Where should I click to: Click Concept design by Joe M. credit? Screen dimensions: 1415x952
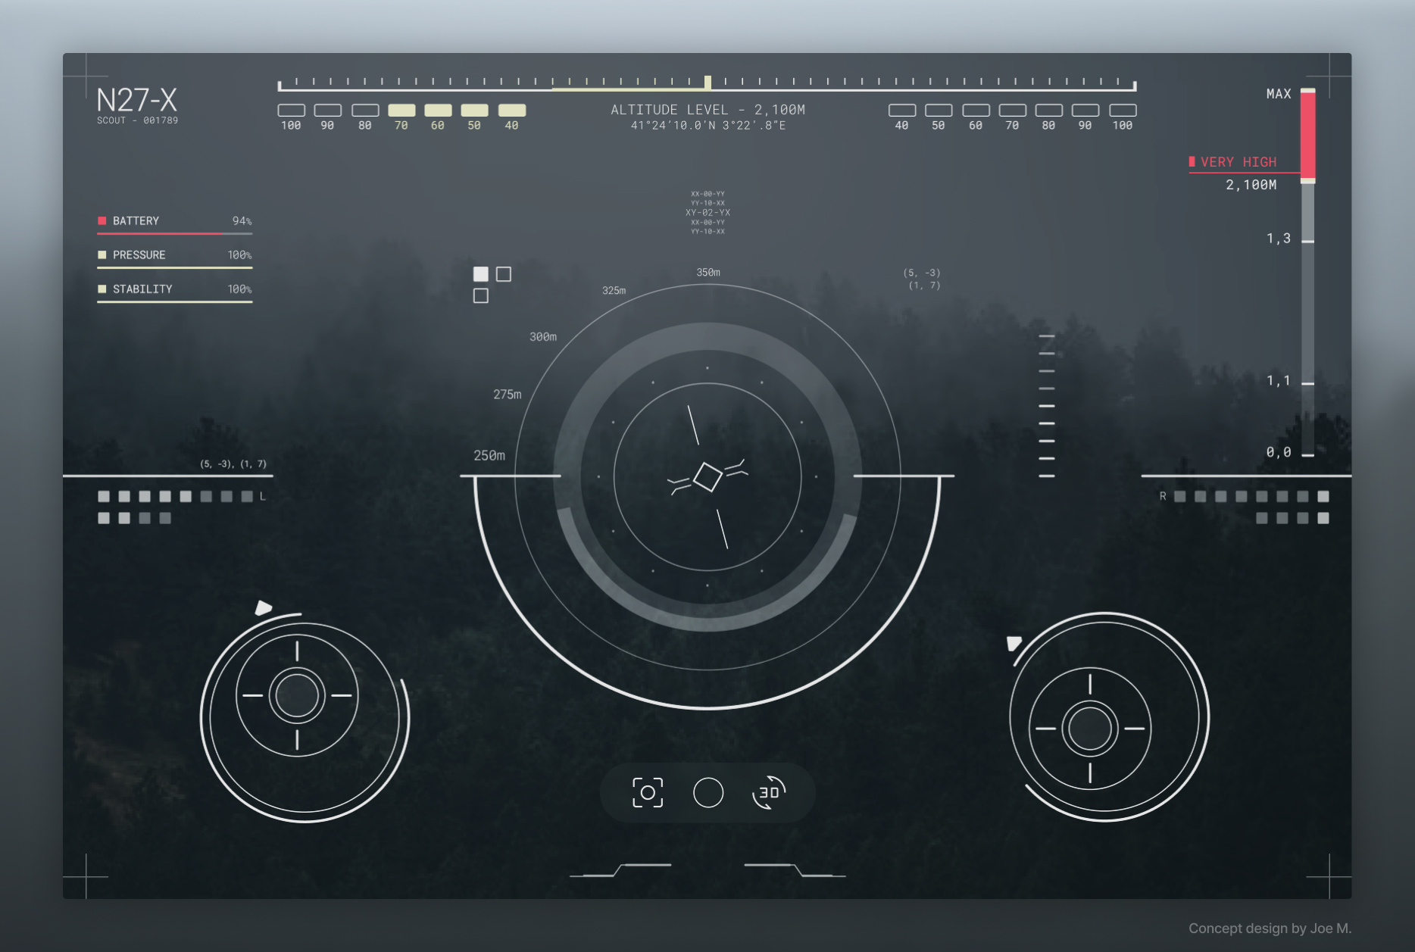[1270, 929]
